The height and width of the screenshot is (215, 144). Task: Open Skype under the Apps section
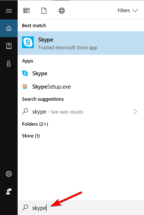point(81,74)
